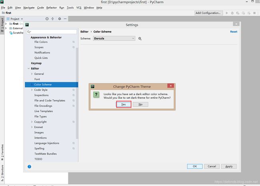The height and width of the screenshot is (186, 260).
Task: Select File Colors in settings tree
Action: coord(41,42)
